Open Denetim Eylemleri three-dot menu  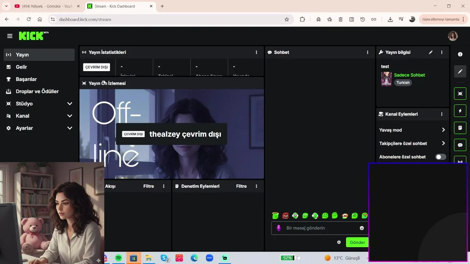pos(256,186)
